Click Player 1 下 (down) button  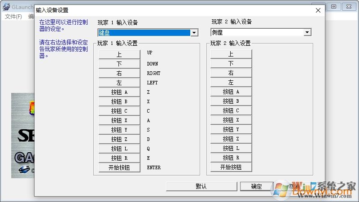tap(119, 64)
